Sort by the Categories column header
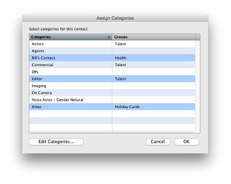The width and height of the screenshot is (231, 184). [x=71, y=37]
